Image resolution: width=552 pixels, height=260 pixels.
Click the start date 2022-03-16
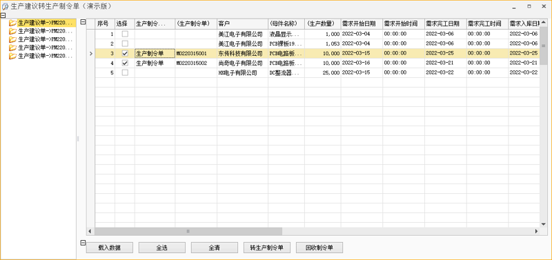tap(362, 63)
